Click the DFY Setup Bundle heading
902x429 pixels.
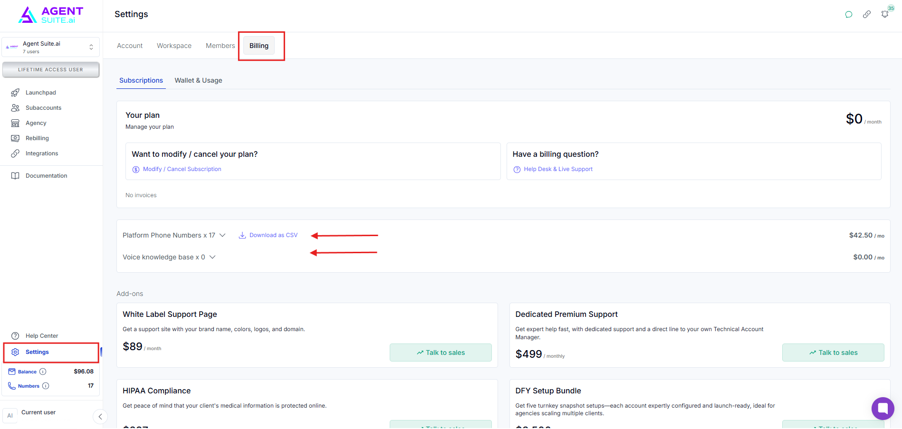point(548,391)
